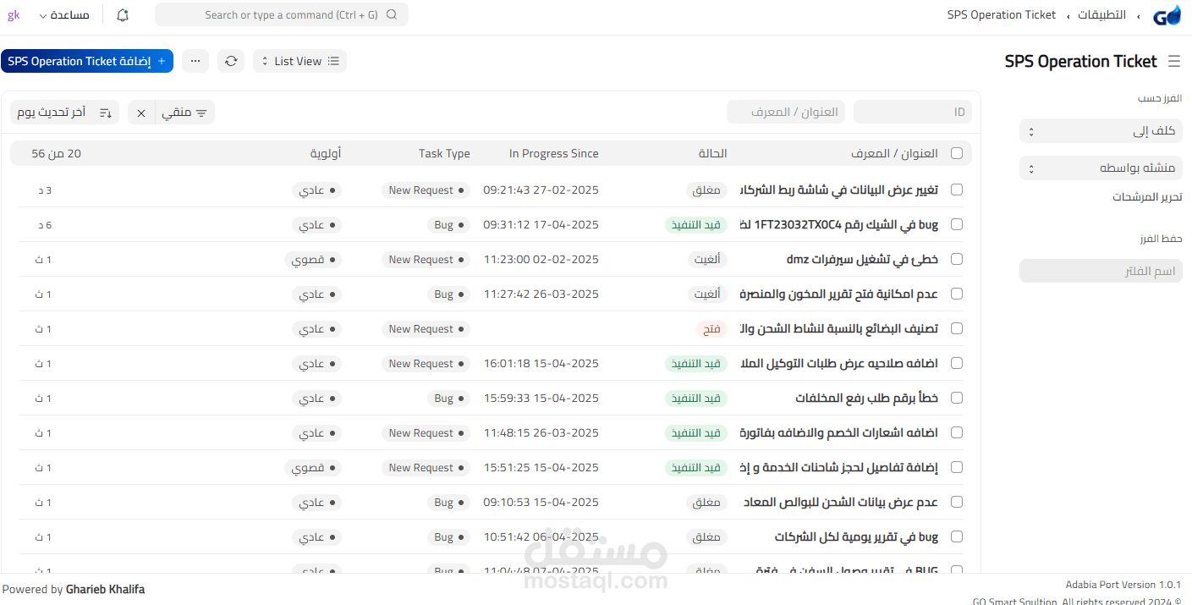Click the 'In Progress Since' column header
Viewport: 1192px width, 605px height.
tap(553, 153)
